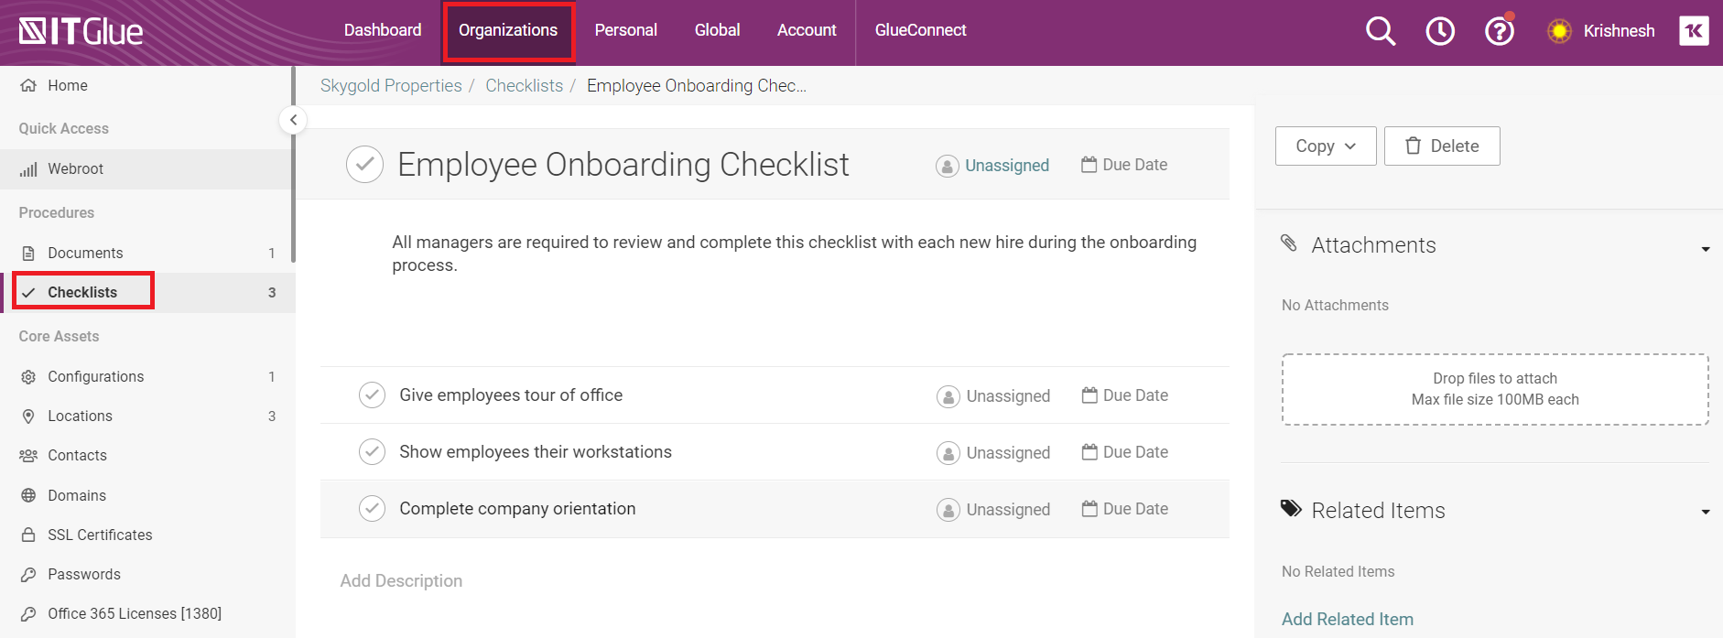1723x638 pixels.
Task: Go to Skygold Properties breadcrumb
Action: point(391,86)
